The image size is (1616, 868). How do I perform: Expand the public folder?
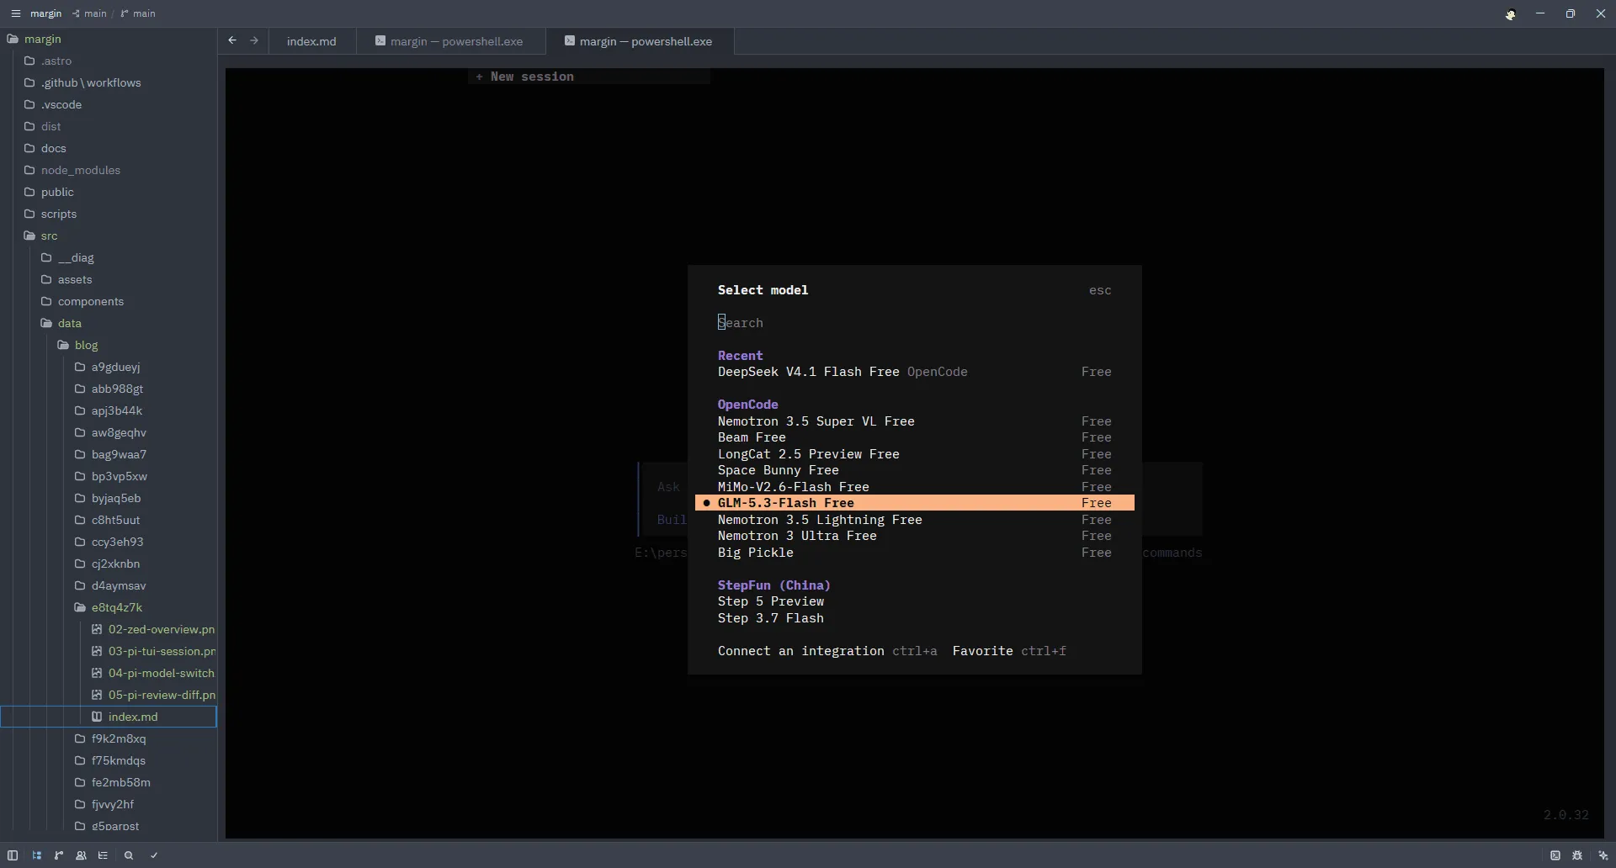(57, 192)
